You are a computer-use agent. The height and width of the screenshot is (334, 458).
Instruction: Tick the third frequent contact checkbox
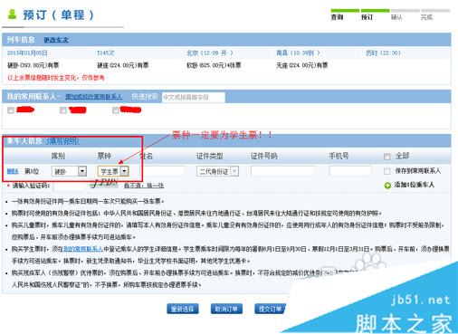pyautogui.click(x=115, y=110)
